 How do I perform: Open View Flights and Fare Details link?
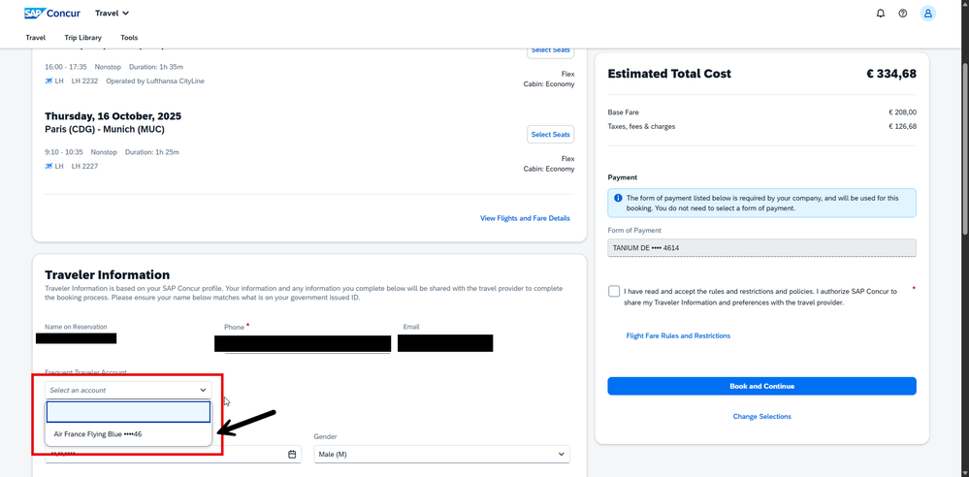point(525,218)
